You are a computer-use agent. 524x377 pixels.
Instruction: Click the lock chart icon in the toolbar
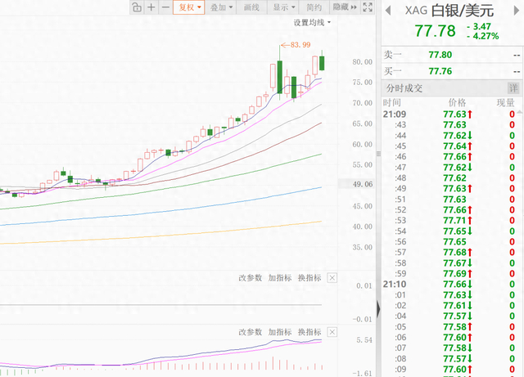coord(137,7)
